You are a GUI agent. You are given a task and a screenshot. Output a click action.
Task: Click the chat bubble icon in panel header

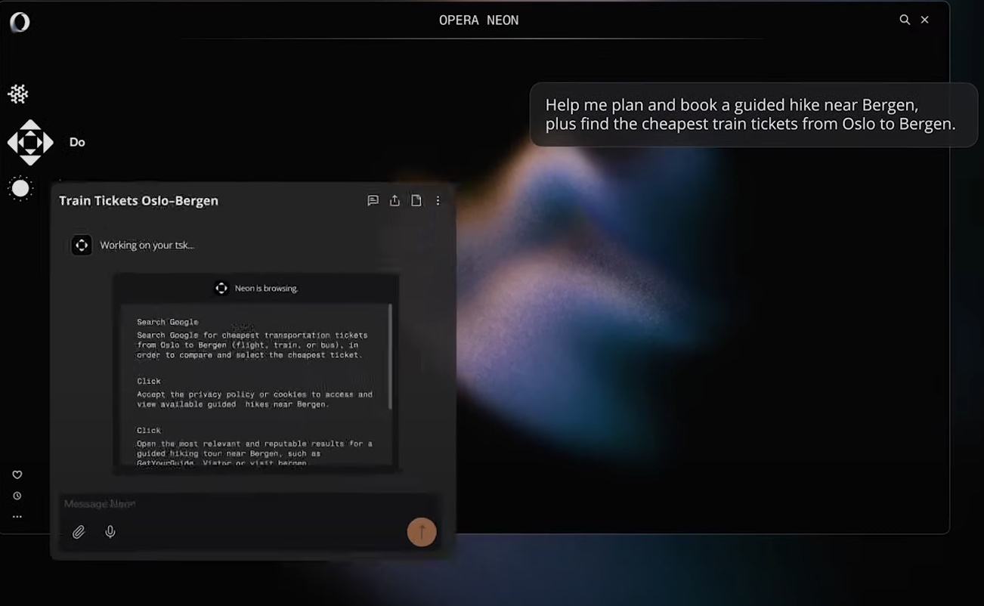point(373,201)
